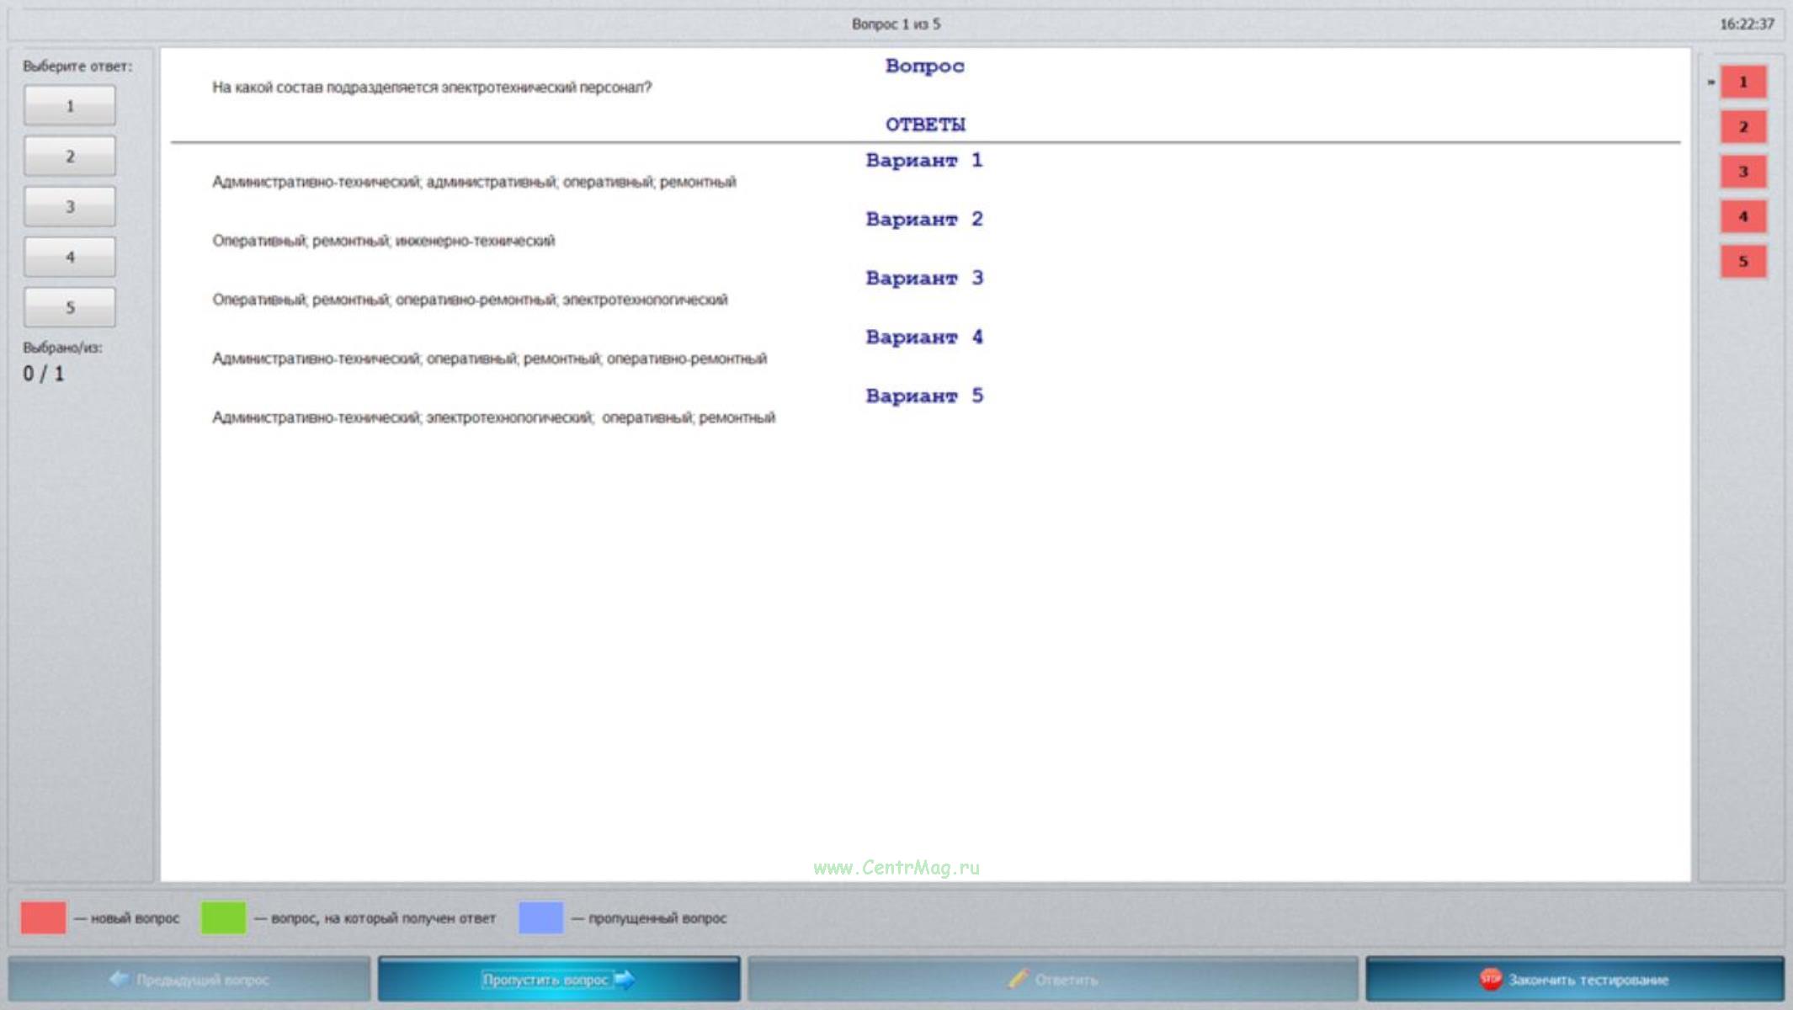Choose answer option 5 on left
Screen dimensions: 1793x1010
(70, 308)
